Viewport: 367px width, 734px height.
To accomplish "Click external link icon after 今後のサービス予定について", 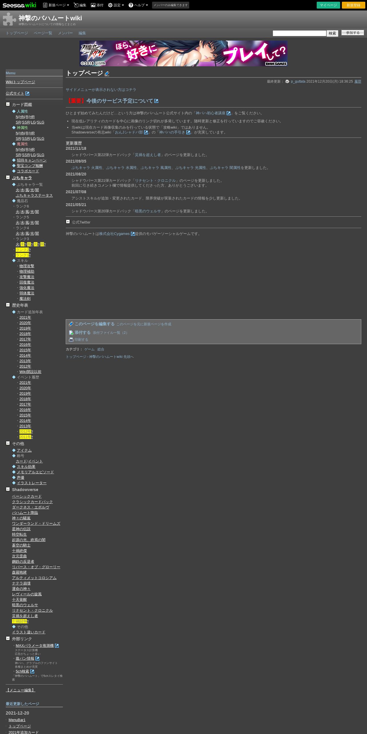I will [156, 101].
